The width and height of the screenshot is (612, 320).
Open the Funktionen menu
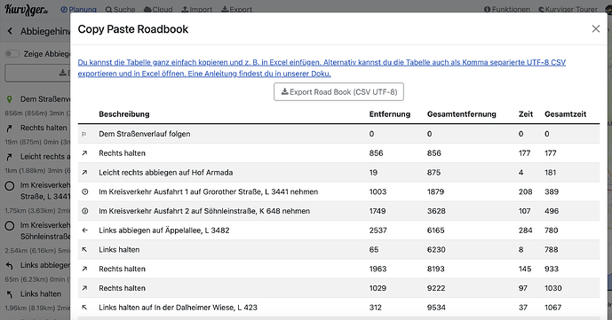tap(507, 10)
